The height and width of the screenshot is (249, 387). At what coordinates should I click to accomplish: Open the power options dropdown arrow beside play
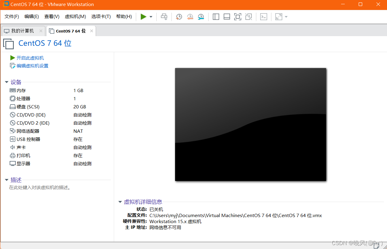pyautogui.click(x=151, y=17)
